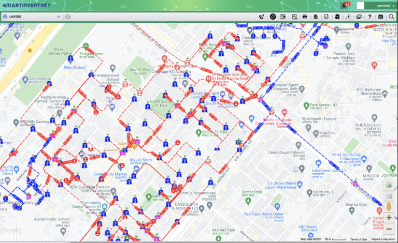
Task: Open the network nodes tool icon
Action: pyautogui.click(x=348, y=17)
